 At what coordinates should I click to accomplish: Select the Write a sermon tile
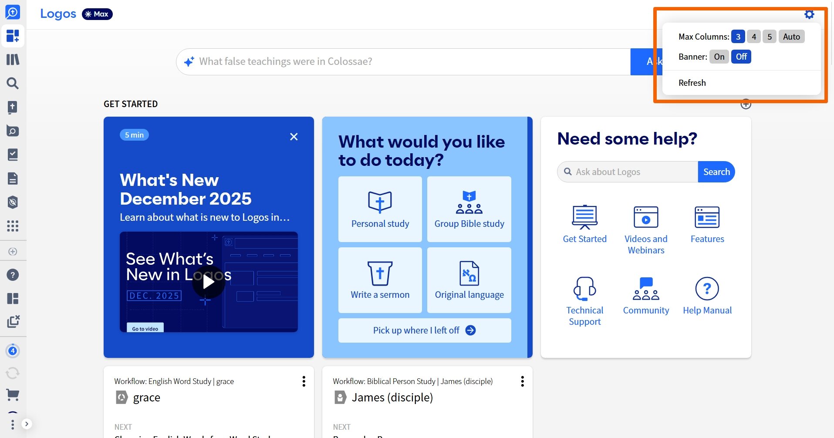[x=380, y=280]
